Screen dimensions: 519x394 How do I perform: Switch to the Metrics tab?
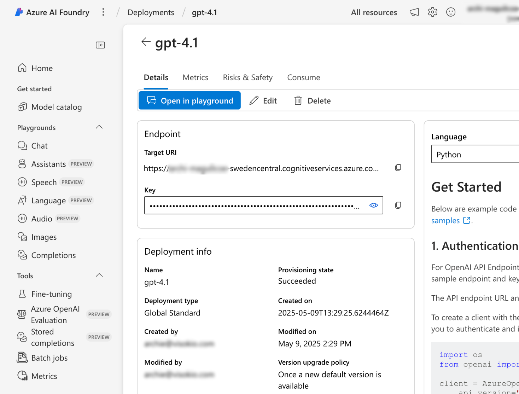point(196,77)
